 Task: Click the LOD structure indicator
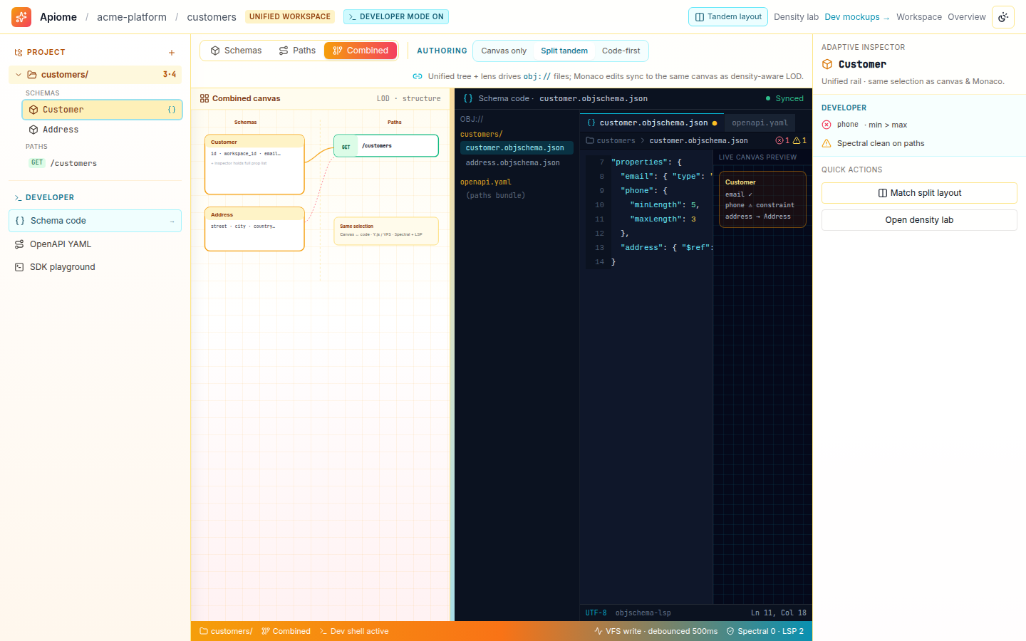tap(409, 98)
